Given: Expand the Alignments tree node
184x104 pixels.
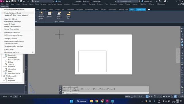Looking at the screenshot, I should pyautogui.click(x=4, y=81).
